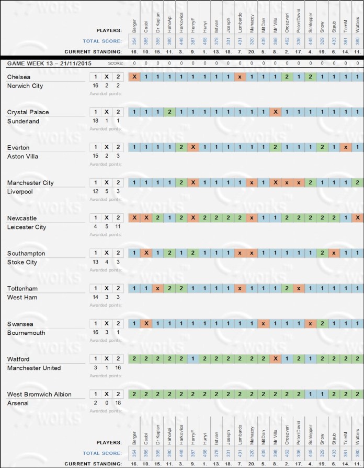
Task: Select the Manchester United team name
Action: click(34, 368)
